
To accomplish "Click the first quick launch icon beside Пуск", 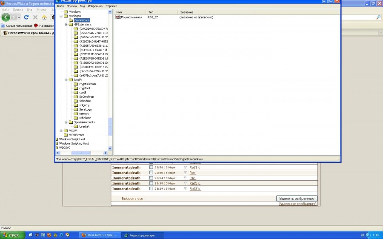I will 31,235.
